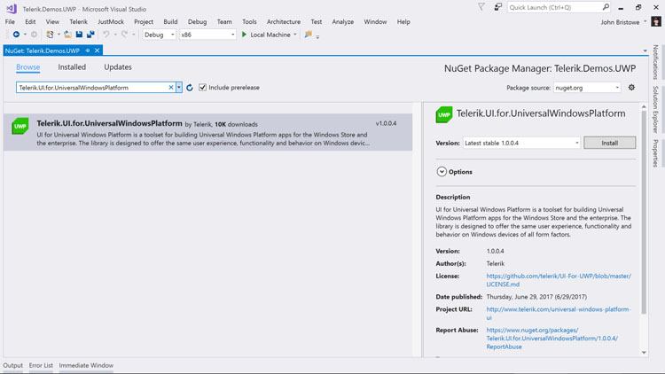Open the toolbar overflow options arrow
This screenshot has height=374, width=665.
click(317, 36)
